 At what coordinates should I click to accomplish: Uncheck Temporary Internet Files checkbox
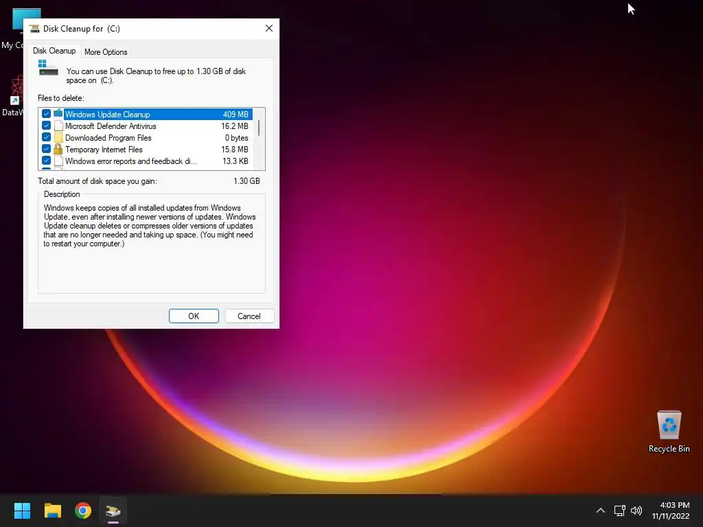(46, 149)
